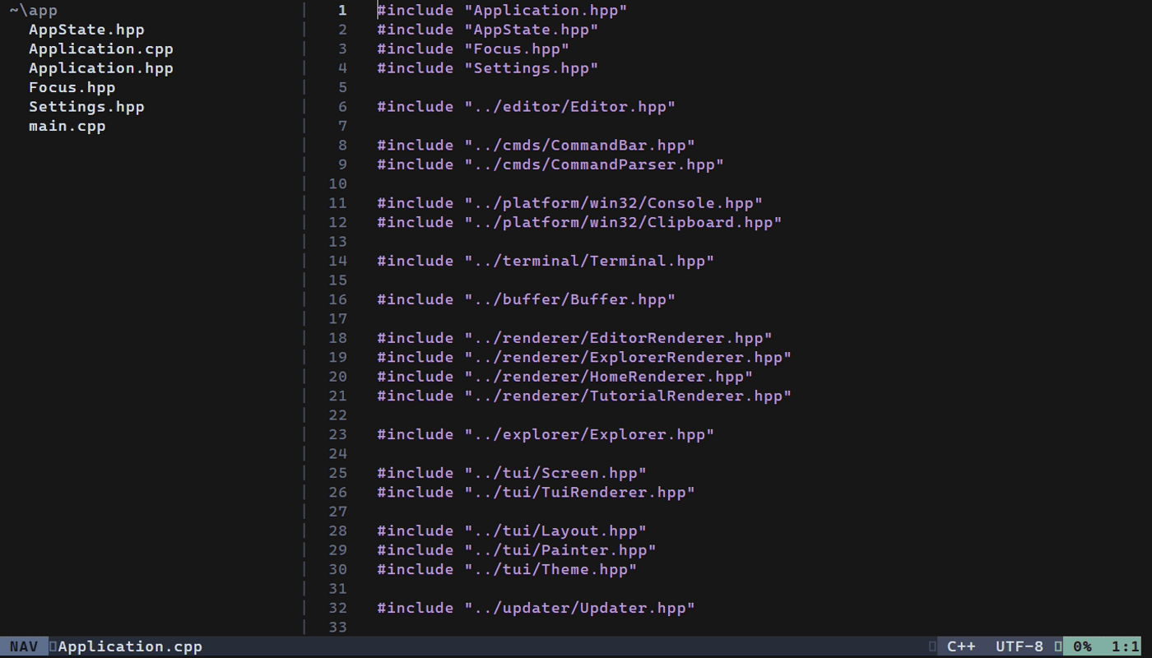
Task: Click the "../tui/Theme.hpp" include line
Action: [507, 569]
